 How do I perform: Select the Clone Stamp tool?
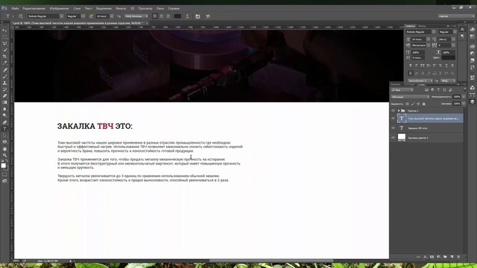coord(4,83)
